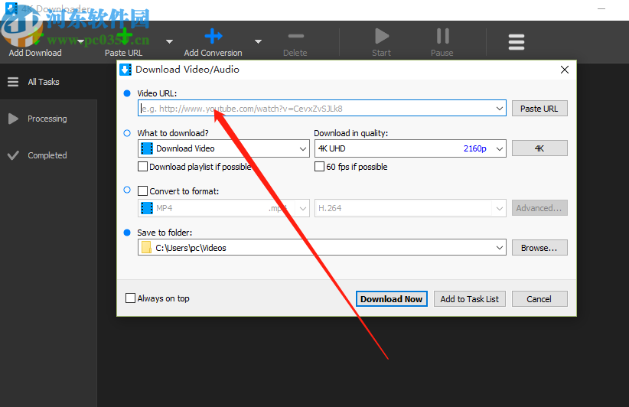This screenshot has width=629, height=407.
Task: Open the 4K UHD quality dropdown
Action: (x=410, y=148)
